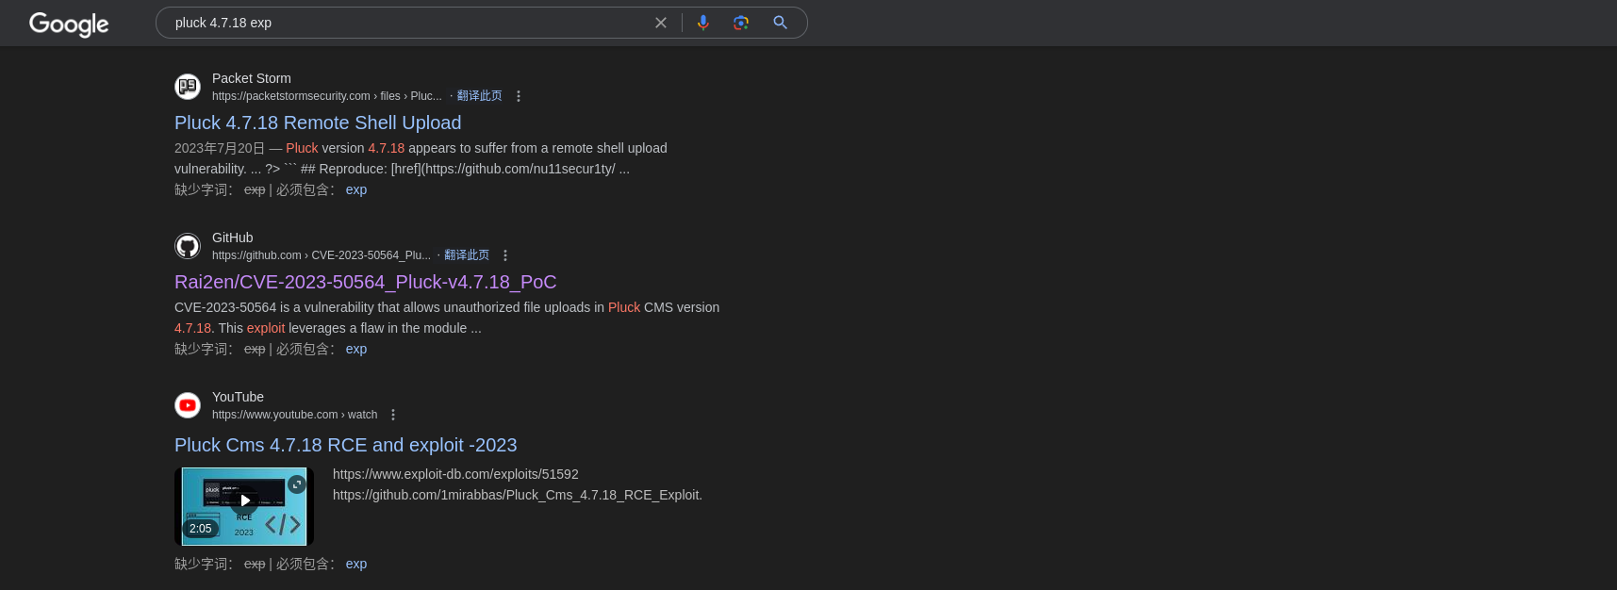Translate the GitHub page via 翻译此页
The width and height of the screenshot is (1617, 590).
pyautogui.click(x=467, y=255)
